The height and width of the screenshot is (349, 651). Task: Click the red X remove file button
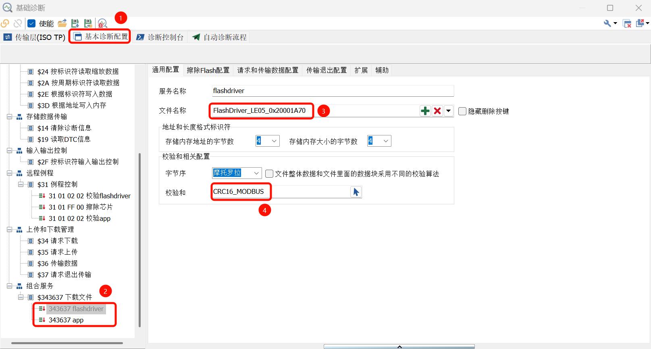[437, 111]
